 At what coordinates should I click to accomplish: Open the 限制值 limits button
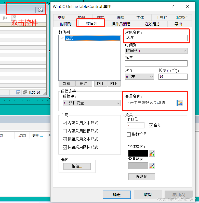tap(142, 176)
